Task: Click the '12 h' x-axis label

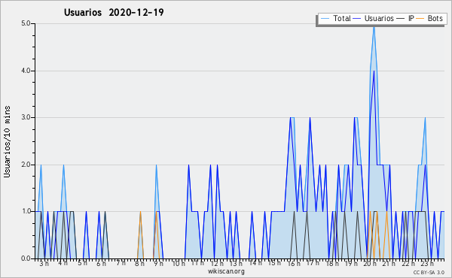Action: pyautogui.click(x=217, y=263)
